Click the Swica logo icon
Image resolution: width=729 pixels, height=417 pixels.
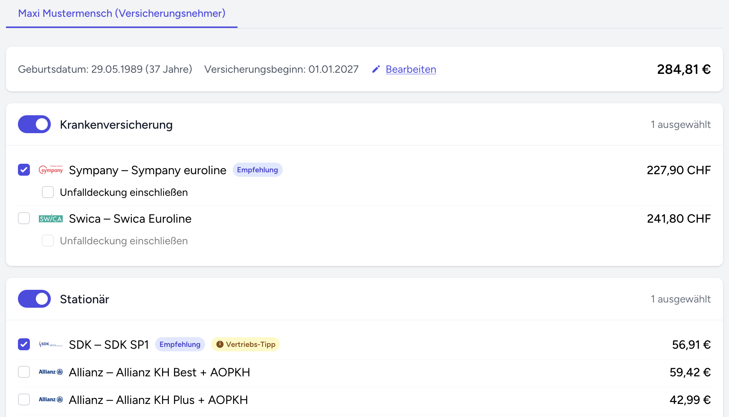click(51, 219)
